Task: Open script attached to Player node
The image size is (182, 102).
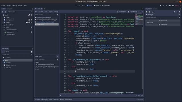Action: pyautogui.click(x=29, y=22)
